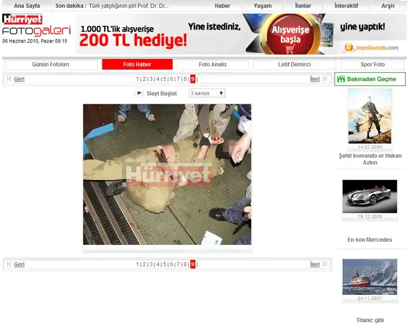The width and height of the screenshot is (408, 328).
Task: Go back with bottom 'Geri' link
Action: click(19, 264)
